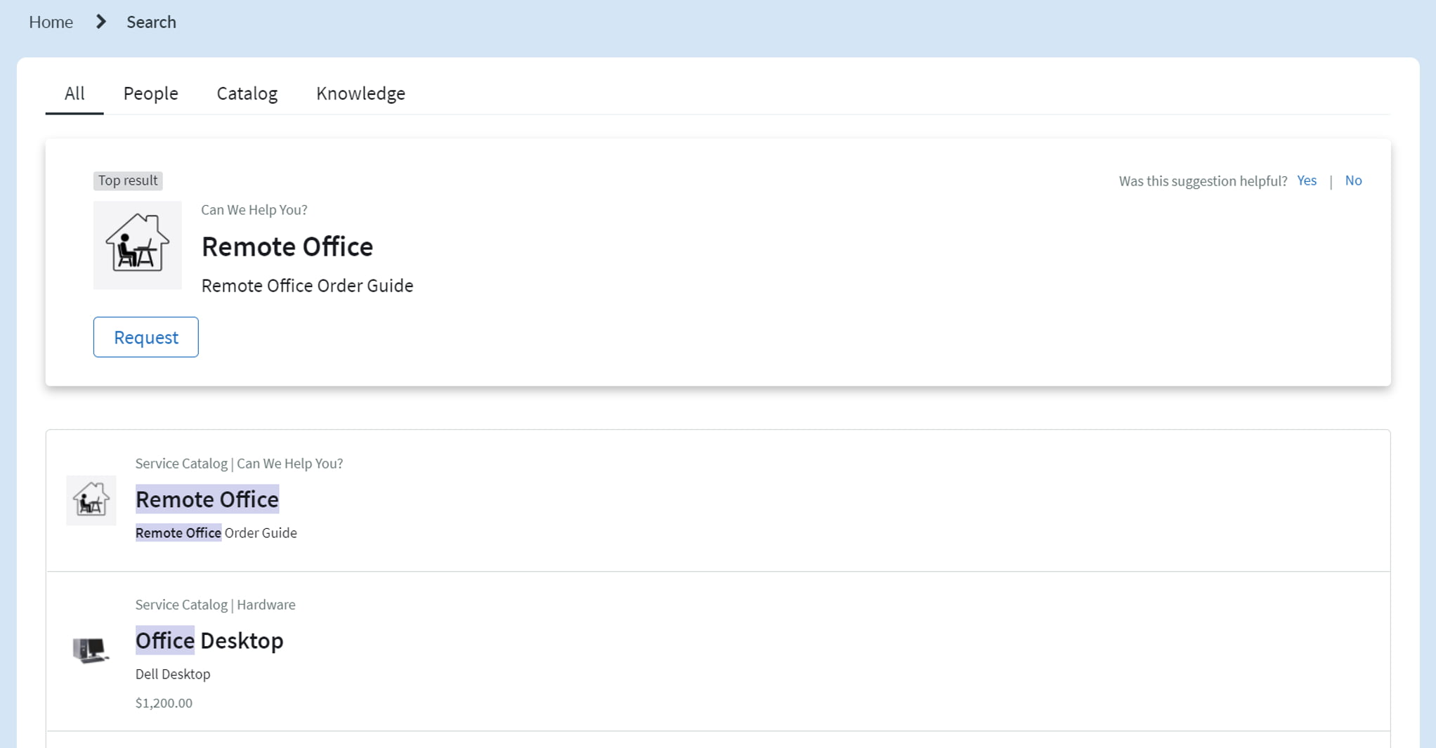Click the $1,200.00 price
1436x748 pixels.
[164, 703]
